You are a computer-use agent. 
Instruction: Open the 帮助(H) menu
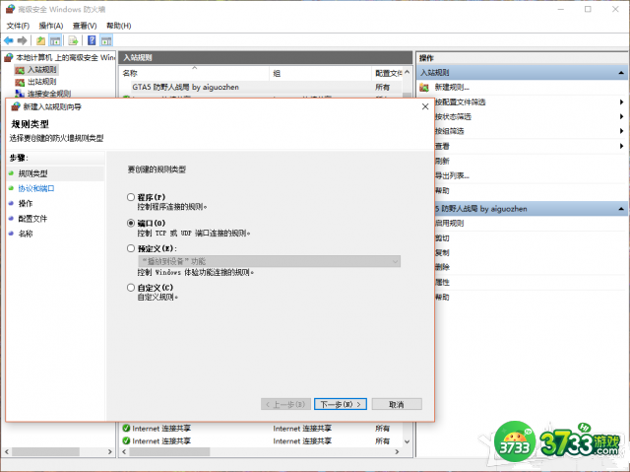click(x=119, y=26)
